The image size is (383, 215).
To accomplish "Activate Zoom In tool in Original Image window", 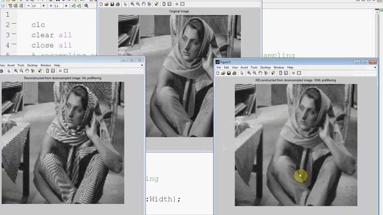I will tap(132, 4).
